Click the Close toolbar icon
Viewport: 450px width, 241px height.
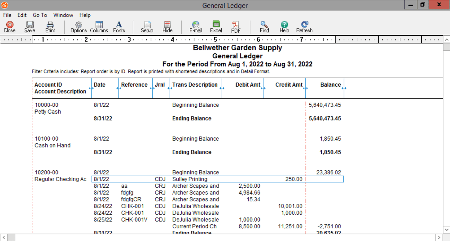pyautogui.click(x=10, y=27)
